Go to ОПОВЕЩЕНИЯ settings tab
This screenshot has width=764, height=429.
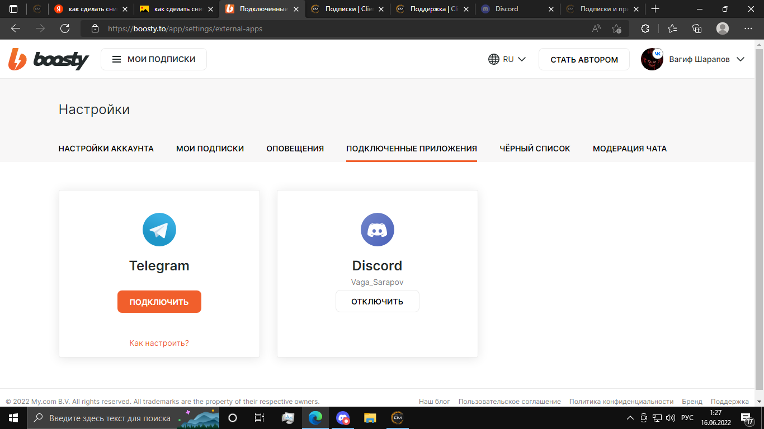point(295,149)
